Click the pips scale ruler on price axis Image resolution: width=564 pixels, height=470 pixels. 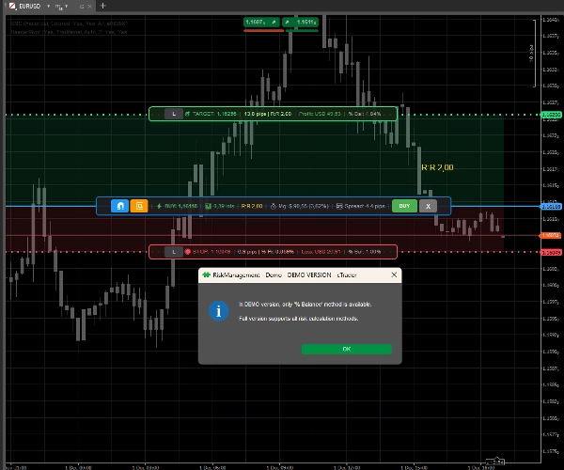(x=533, y=54)
